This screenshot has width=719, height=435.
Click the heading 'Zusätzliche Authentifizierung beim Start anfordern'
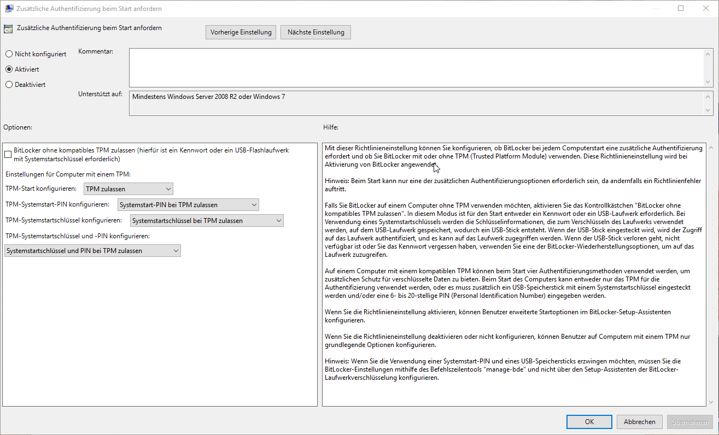click(89, 28)
